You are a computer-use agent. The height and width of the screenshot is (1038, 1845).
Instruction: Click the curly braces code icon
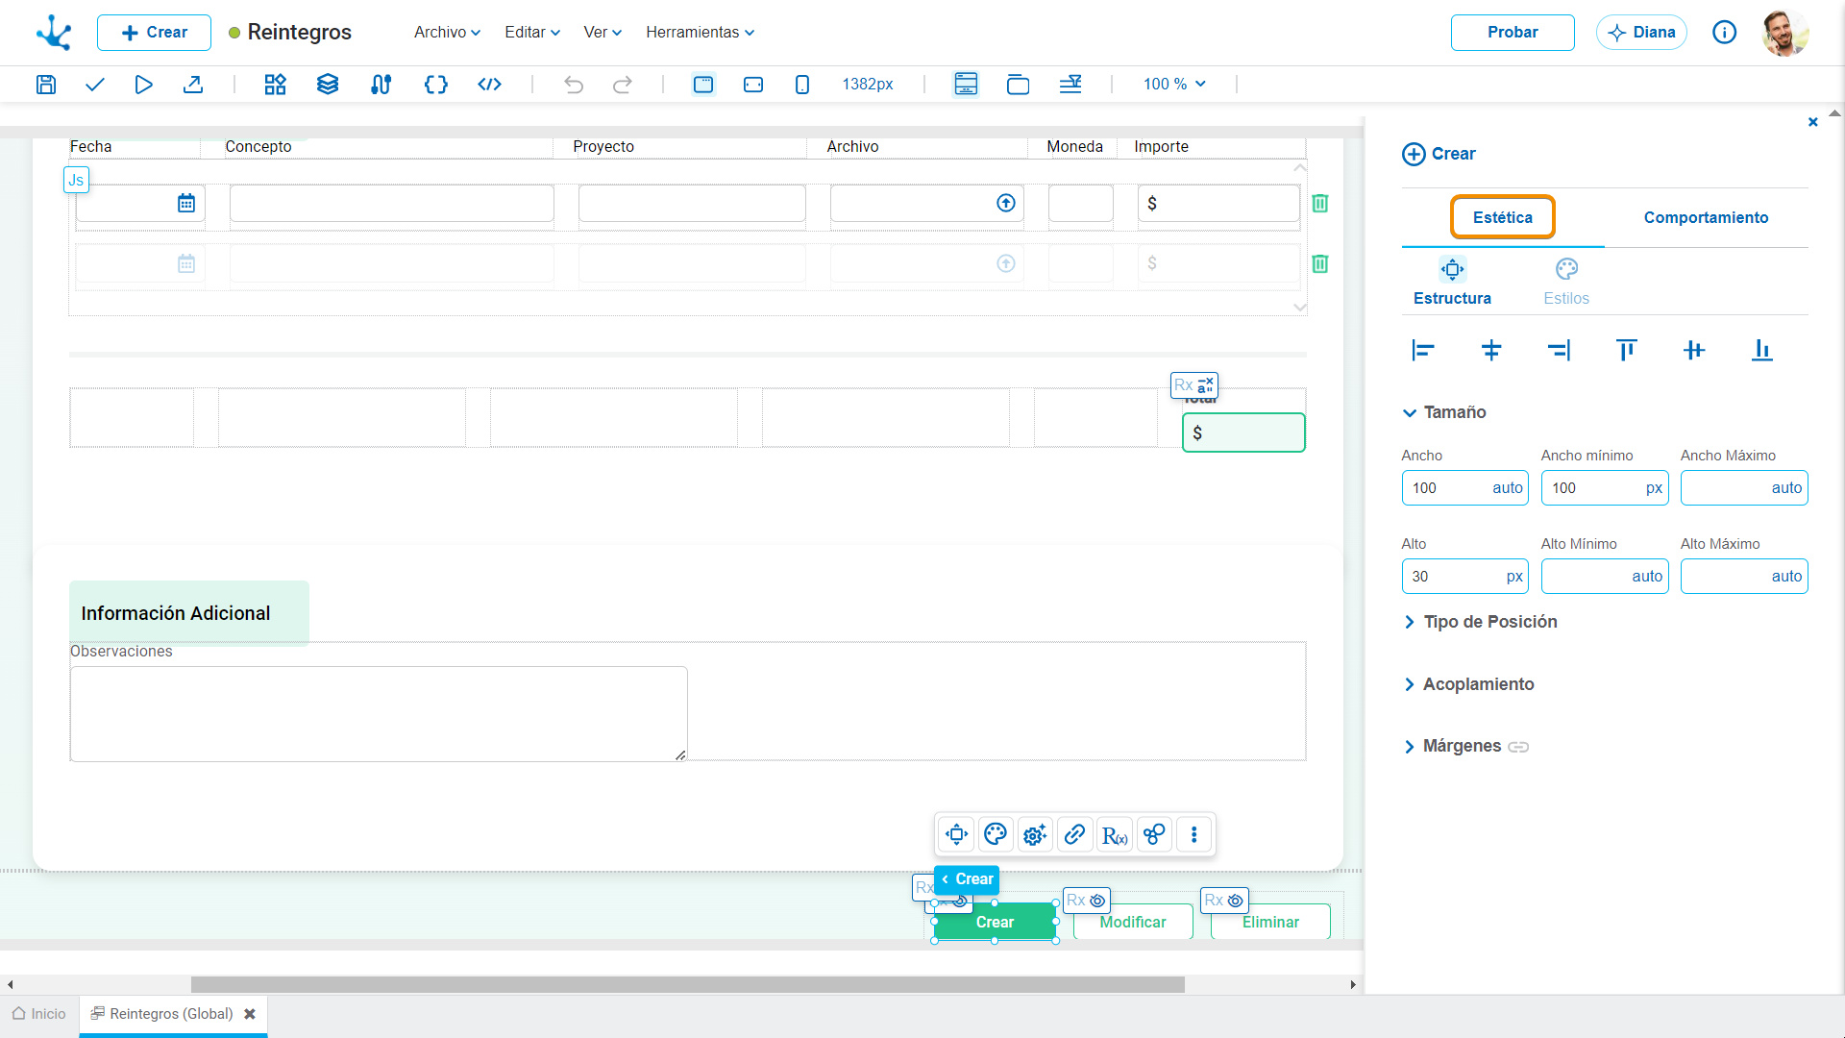(436, 85)
